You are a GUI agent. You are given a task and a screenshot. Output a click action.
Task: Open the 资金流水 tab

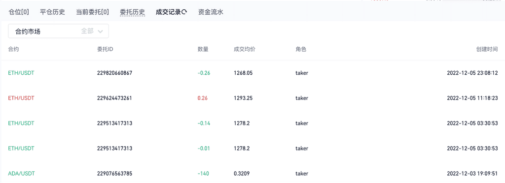pos(211,12)
